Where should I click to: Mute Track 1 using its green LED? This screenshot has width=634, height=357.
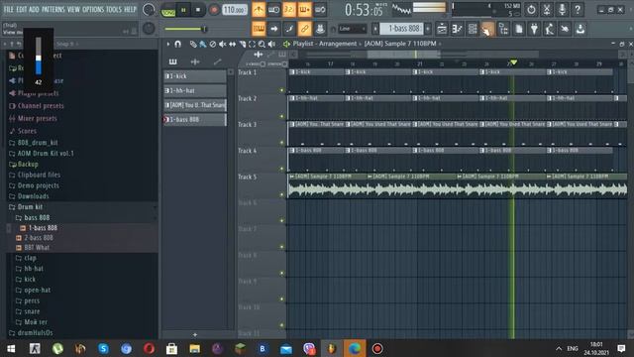point(281,90)
